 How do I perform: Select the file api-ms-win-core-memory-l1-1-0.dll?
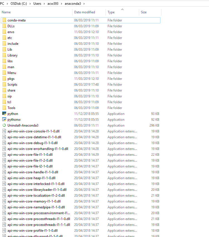click(34, 201)
